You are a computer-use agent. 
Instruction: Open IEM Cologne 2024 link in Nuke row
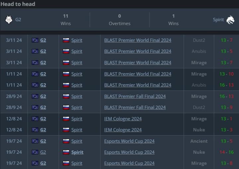pyautogui.click(x=123, y=130)
